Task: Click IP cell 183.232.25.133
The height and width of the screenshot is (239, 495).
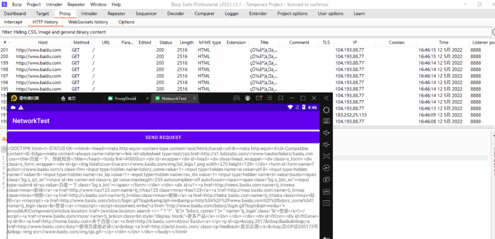Action: [x=351, y=115]
